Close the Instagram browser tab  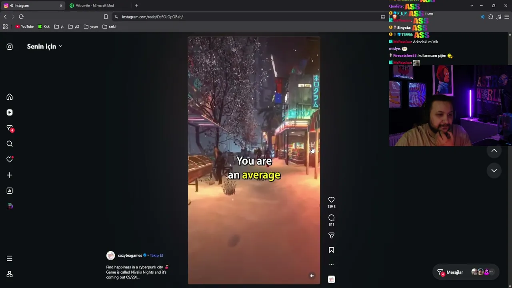point(61,6)
